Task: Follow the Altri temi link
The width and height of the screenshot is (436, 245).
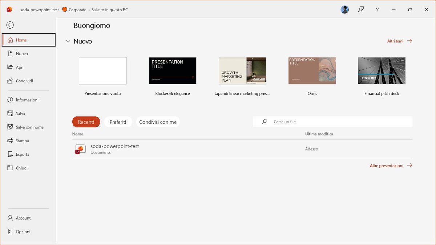Action: (400, 41)
